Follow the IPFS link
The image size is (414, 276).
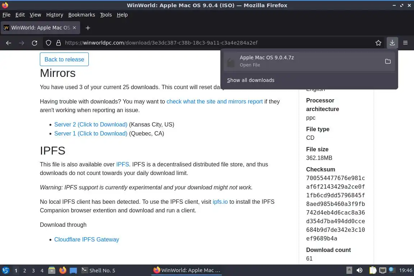(123, 165)
